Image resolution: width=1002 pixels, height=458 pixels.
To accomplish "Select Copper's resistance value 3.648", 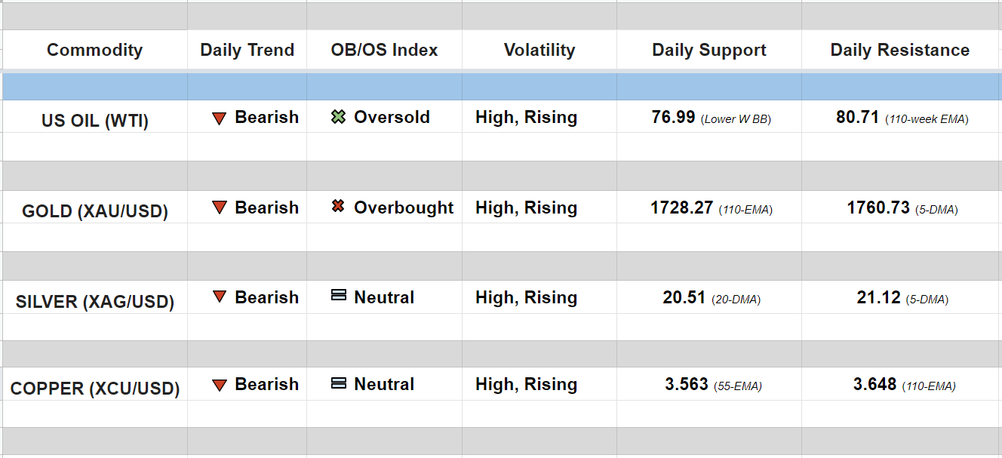I will [874, 385].
